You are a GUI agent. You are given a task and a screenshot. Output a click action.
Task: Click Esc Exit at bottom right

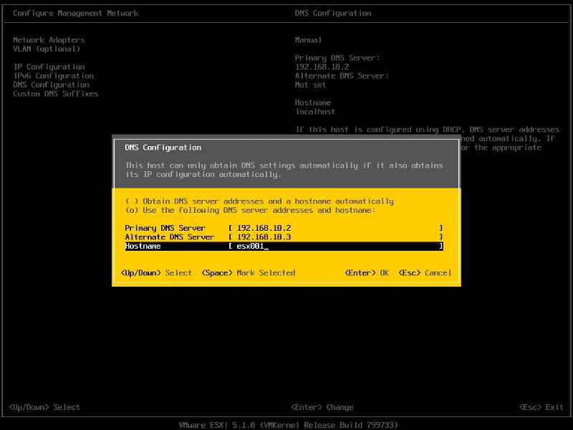pos(541,407)
